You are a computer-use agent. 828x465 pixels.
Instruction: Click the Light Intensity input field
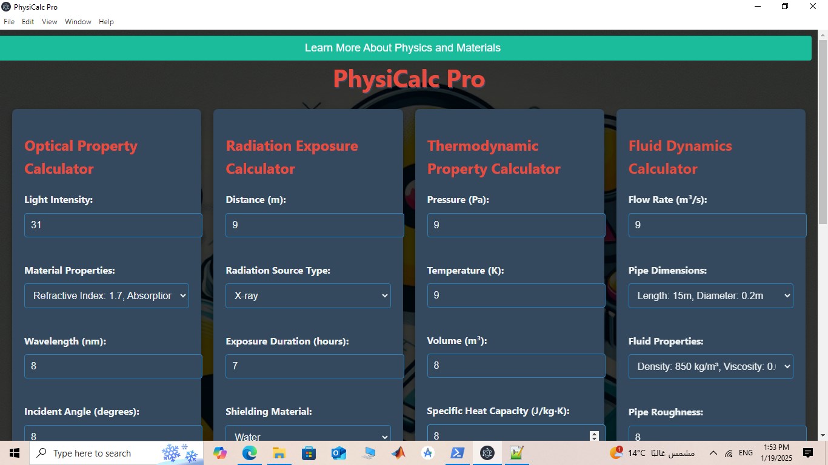point(113,225)
